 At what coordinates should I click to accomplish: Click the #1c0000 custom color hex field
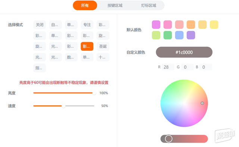point(184,52)
